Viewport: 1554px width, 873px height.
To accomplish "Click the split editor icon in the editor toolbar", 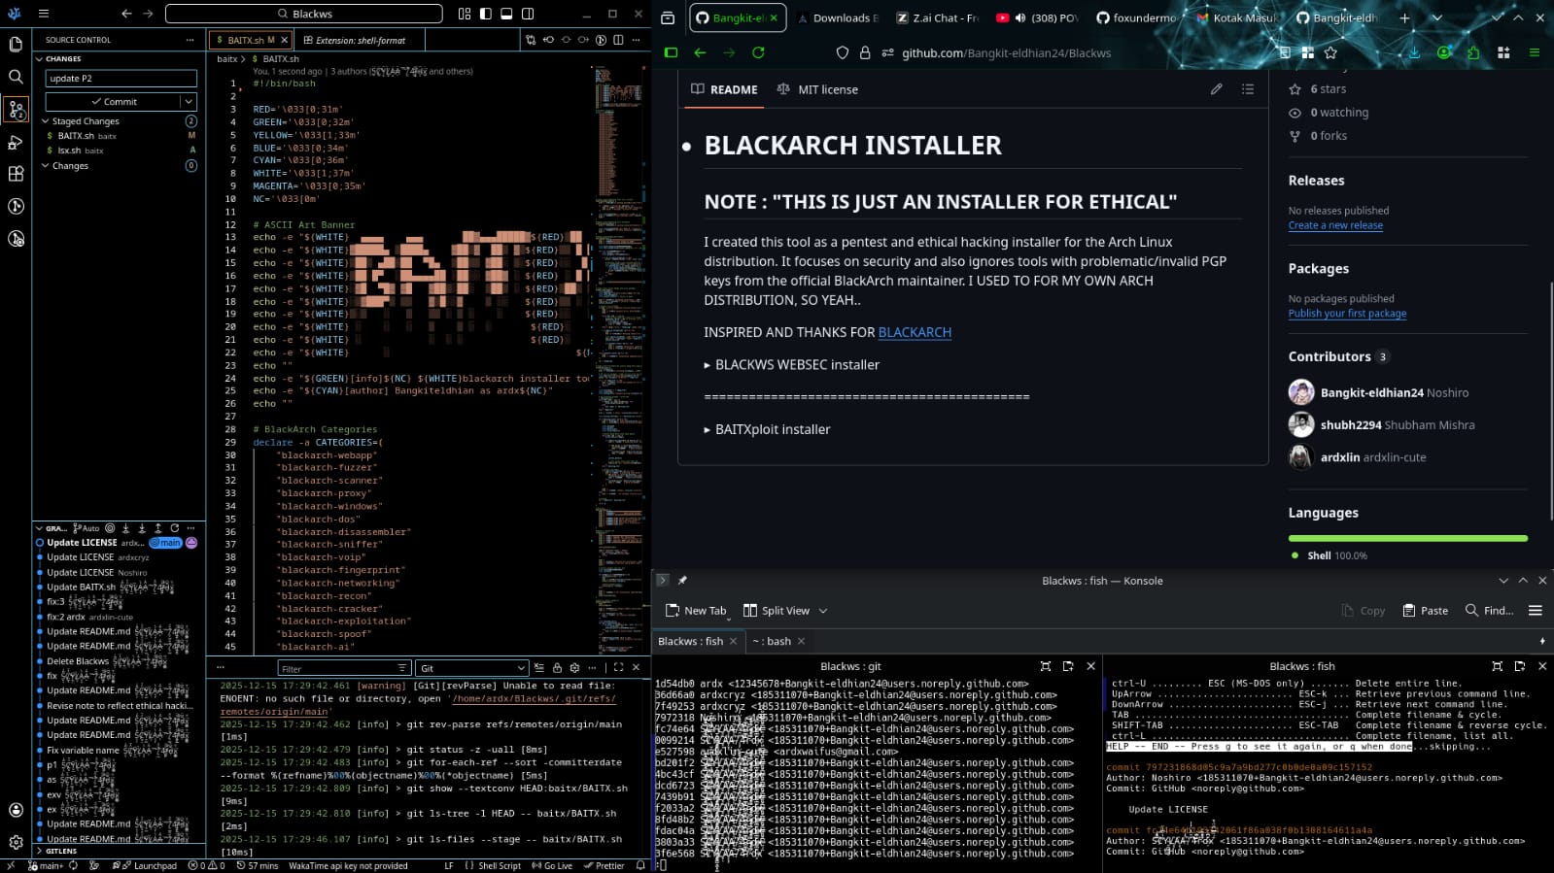I will tap(617, 40).
